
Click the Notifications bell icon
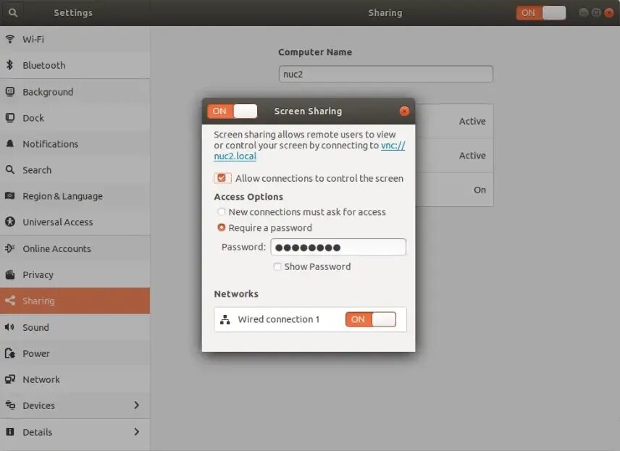[10, 144]
